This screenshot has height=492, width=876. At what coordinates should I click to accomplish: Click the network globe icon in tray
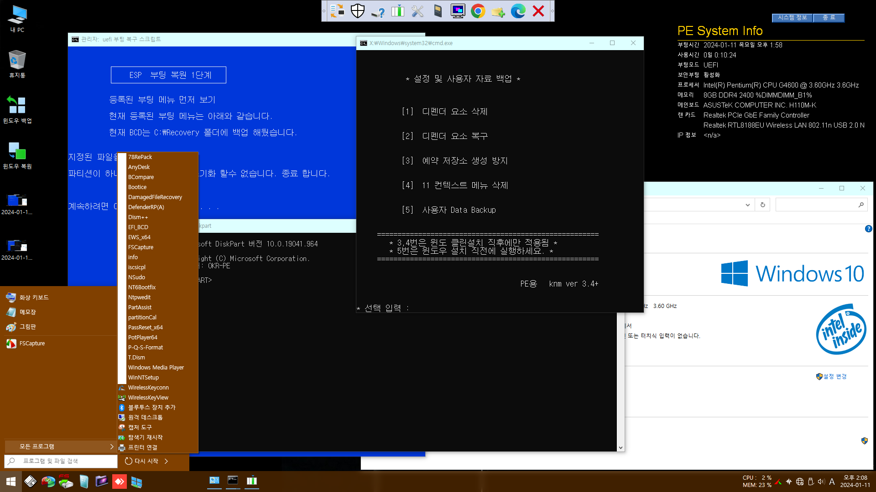click(800, 482)
